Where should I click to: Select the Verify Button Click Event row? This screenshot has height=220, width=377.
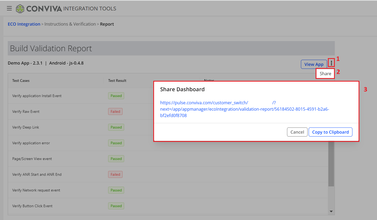32,206
